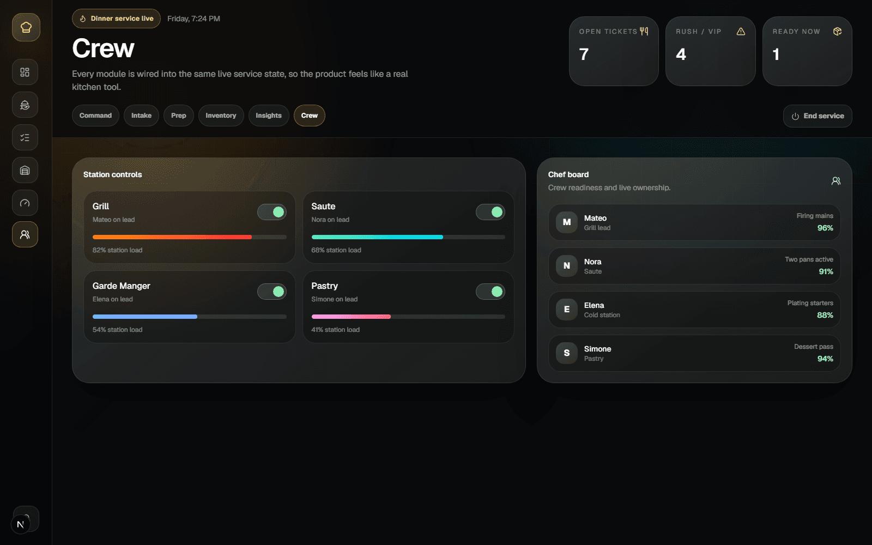Open the dashboard grid sidebar icon
The height and width of the screenshot is (545, 872).
25,72
